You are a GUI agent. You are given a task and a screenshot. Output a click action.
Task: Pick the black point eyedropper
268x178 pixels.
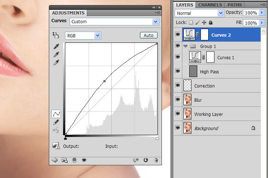(x=56, y=46)
